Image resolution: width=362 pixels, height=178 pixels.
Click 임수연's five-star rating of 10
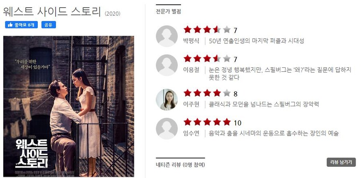coord(212,122)
